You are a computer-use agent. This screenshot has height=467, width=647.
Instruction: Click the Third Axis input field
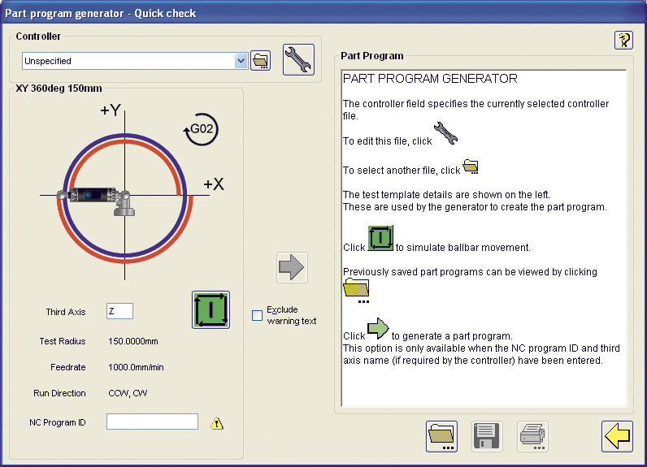tap(119, 311)
